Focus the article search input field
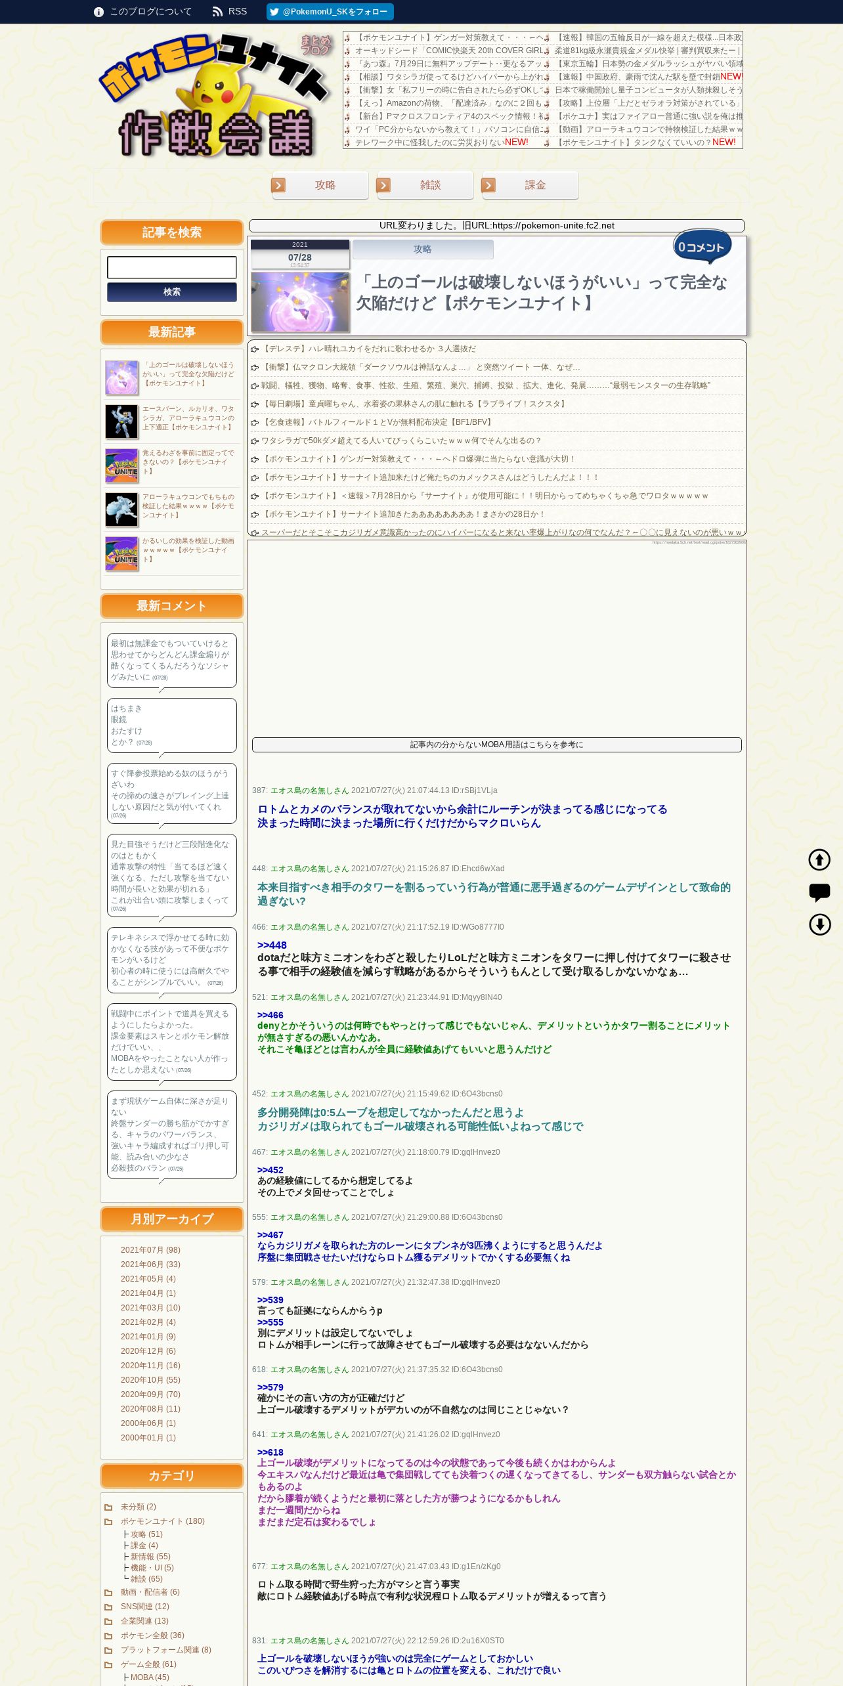Viewport: 843px width, 1686px height. 172,267
